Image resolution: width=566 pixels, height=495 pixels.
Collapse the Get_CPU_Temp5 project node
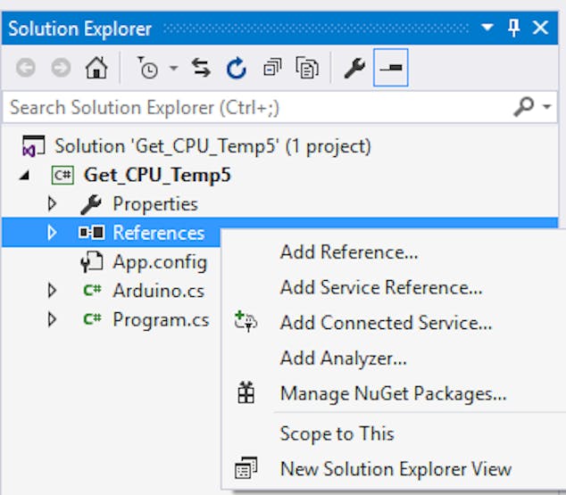tap(23, 176)
